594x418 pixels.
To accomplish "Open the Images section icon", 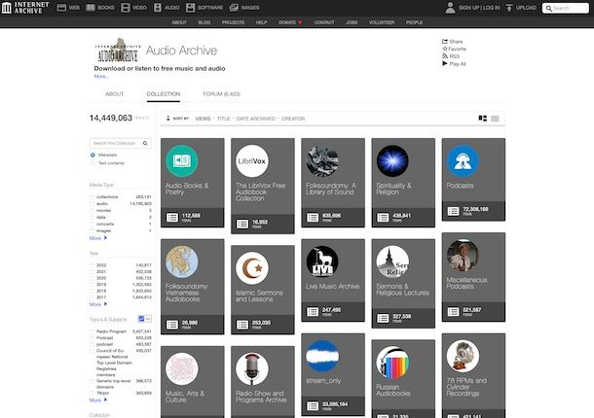I will tap(234, 8).
